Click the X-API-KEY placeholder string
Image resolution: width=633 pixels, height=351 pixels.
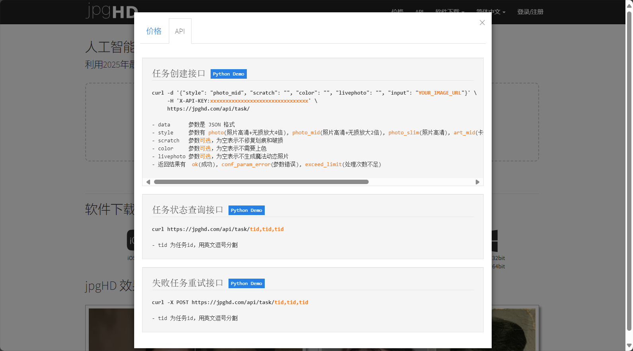(x=259, y=101)
